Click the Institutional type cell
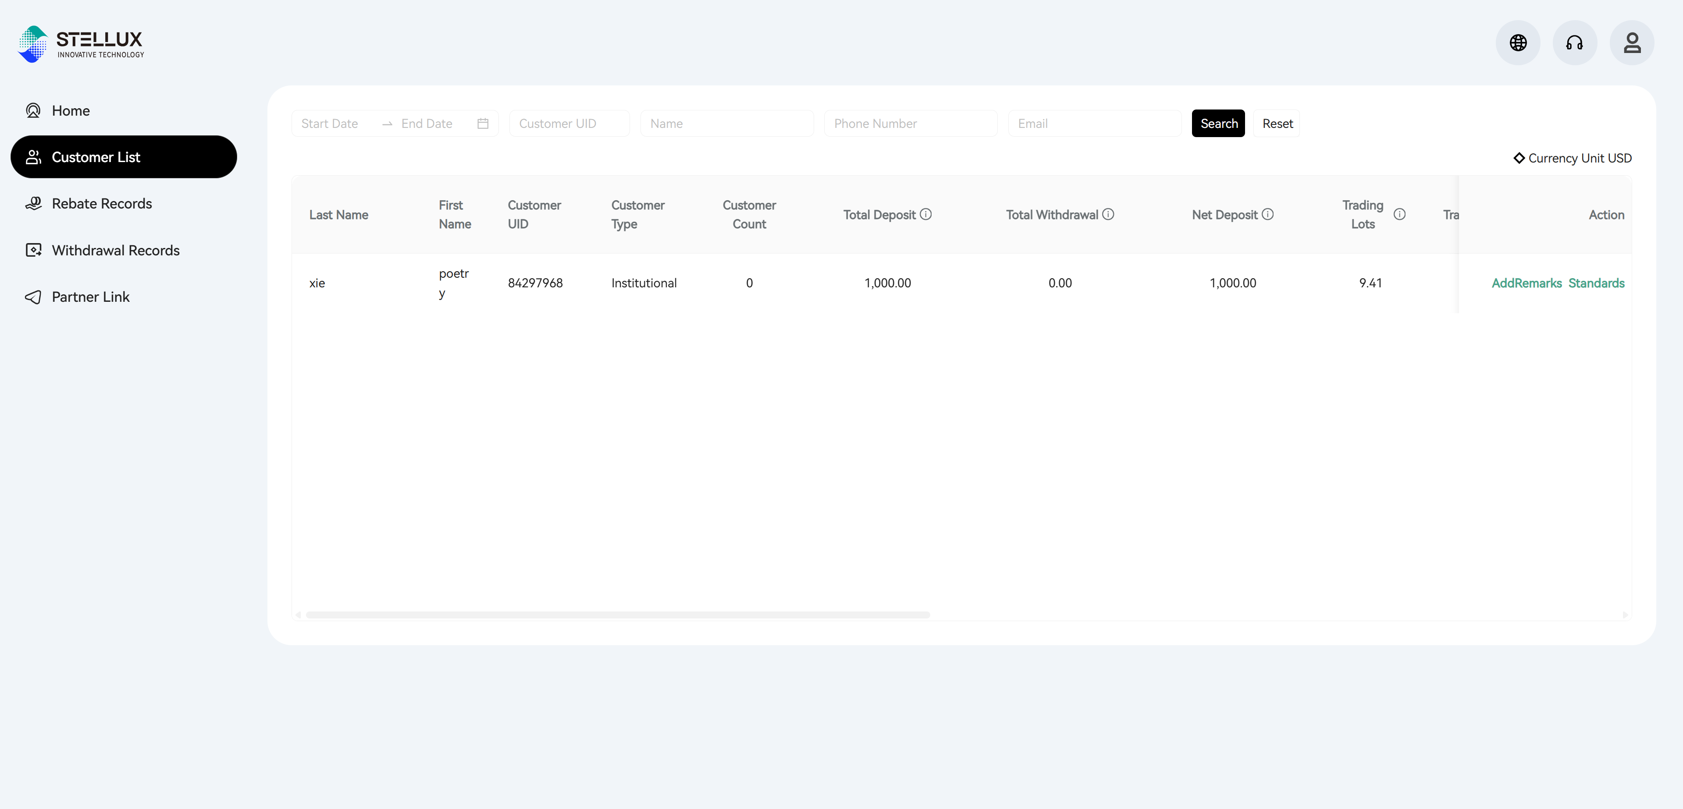 point(644,283)
